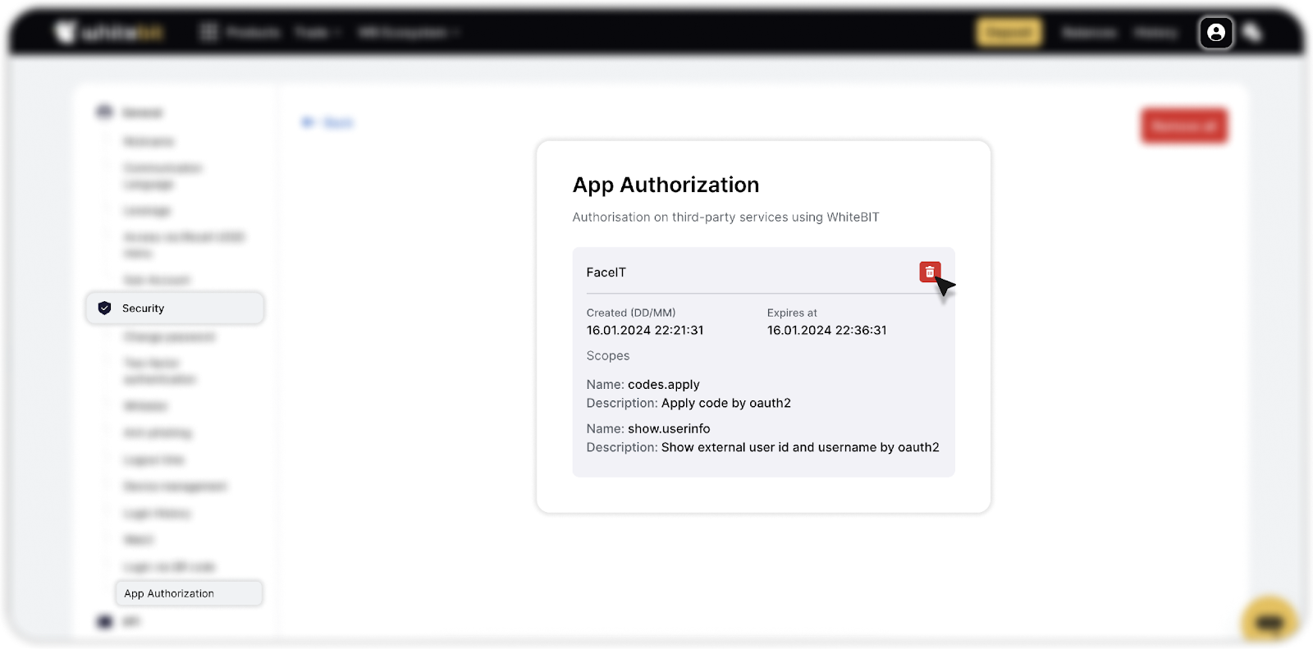1313x649 pixels.
Task: Open App Authorization sidebar item
Action: [189, 593]
